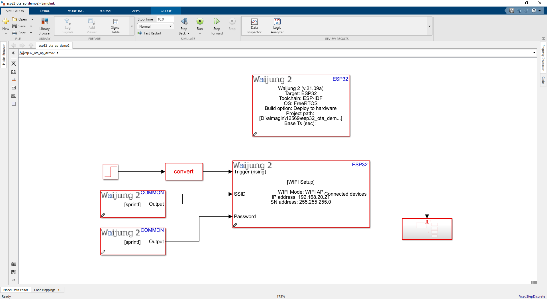The width and height of the screenshot is (547, 299).
Task: Click the Area rectangle palette icon
Action: pos(14,104)
